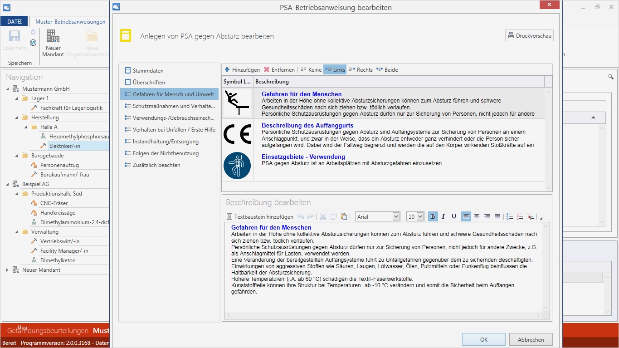The width and height of the screenshot is (619, 348).
Task: Apply numbered list formatting
Action: pyautogui.click(x=520, y=216)
